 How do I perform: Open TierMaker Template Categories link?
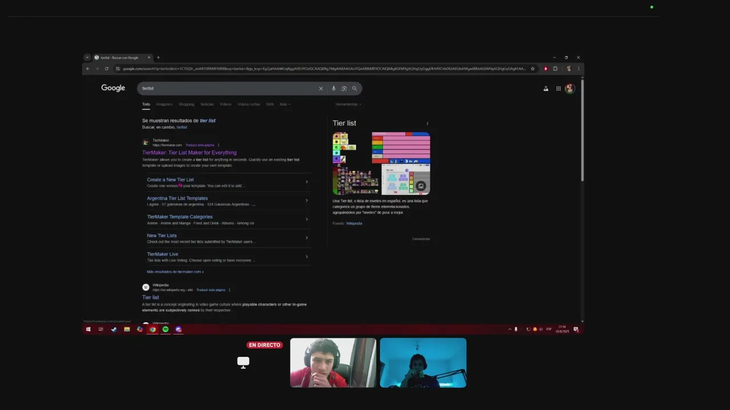pyautogui.click(x=180, y=217)
